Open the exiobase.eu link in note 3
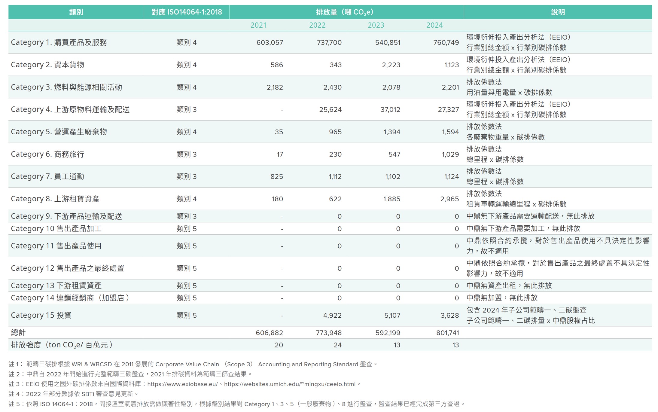Image resolution: width=658 pixels, height=412 pixels. (x=182, y=384)
